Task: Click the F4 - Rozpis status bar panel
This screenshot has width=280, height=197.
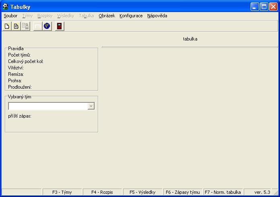Action: (102, 192)
